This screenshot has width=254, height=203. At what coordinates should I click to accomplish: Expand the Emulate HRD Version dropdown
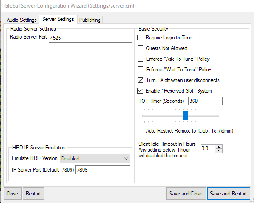95,159
